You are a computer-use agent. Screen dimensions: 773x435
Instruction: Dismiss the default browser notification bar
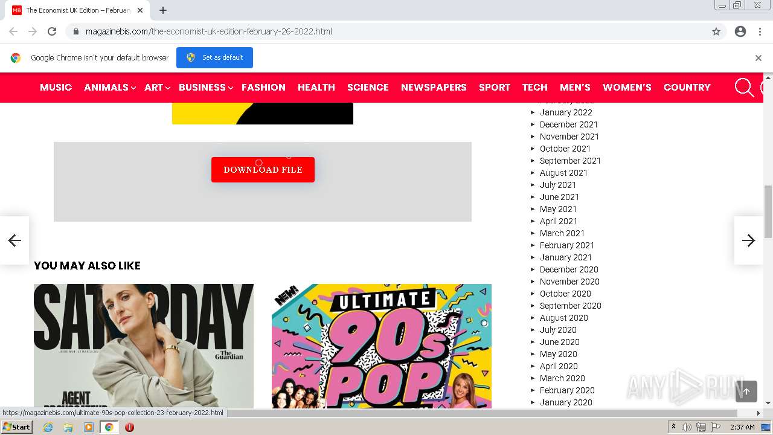tap(759, 58)
